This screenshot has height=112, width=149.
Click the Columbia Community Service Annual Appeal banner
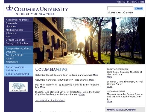(x=18, y=87)
